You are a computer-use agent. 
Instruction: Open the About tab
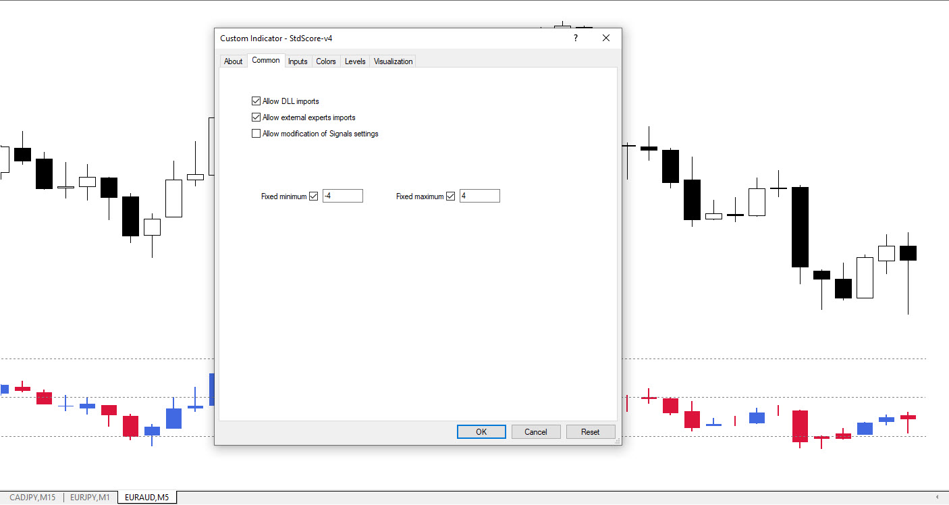(233, 61)
